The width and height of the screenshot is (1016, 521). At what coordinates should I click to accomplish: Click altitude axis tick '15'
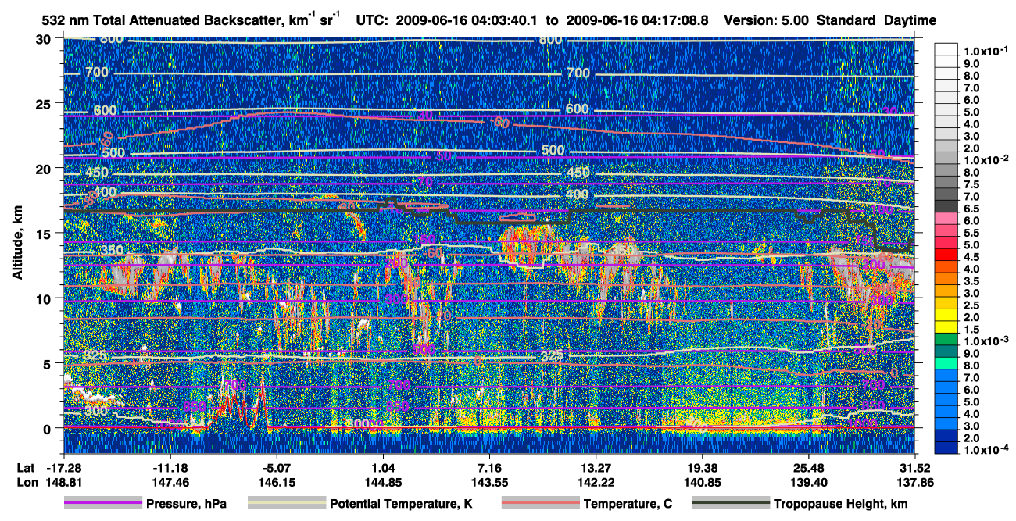tap(45, 234)
